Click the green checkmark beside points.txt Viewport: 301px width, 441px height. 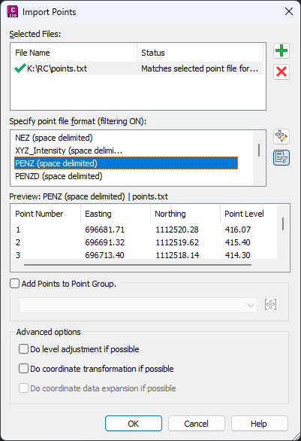(20, 68)
